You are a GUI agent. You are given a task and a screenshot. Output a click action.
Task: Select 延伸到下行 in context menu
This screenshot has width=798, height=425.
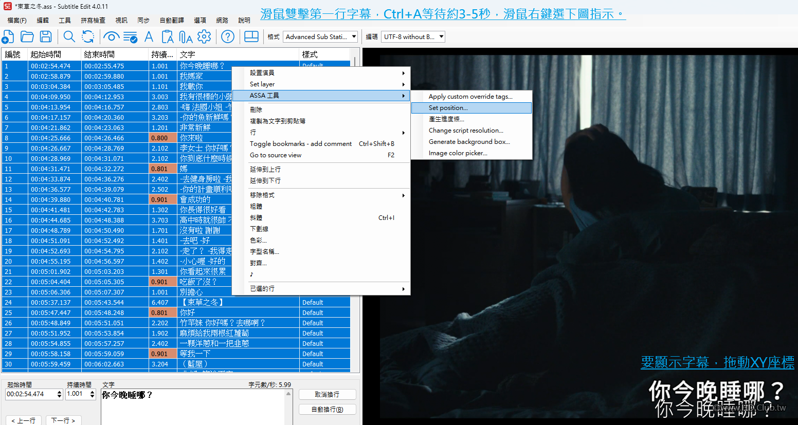click(321, 181)
